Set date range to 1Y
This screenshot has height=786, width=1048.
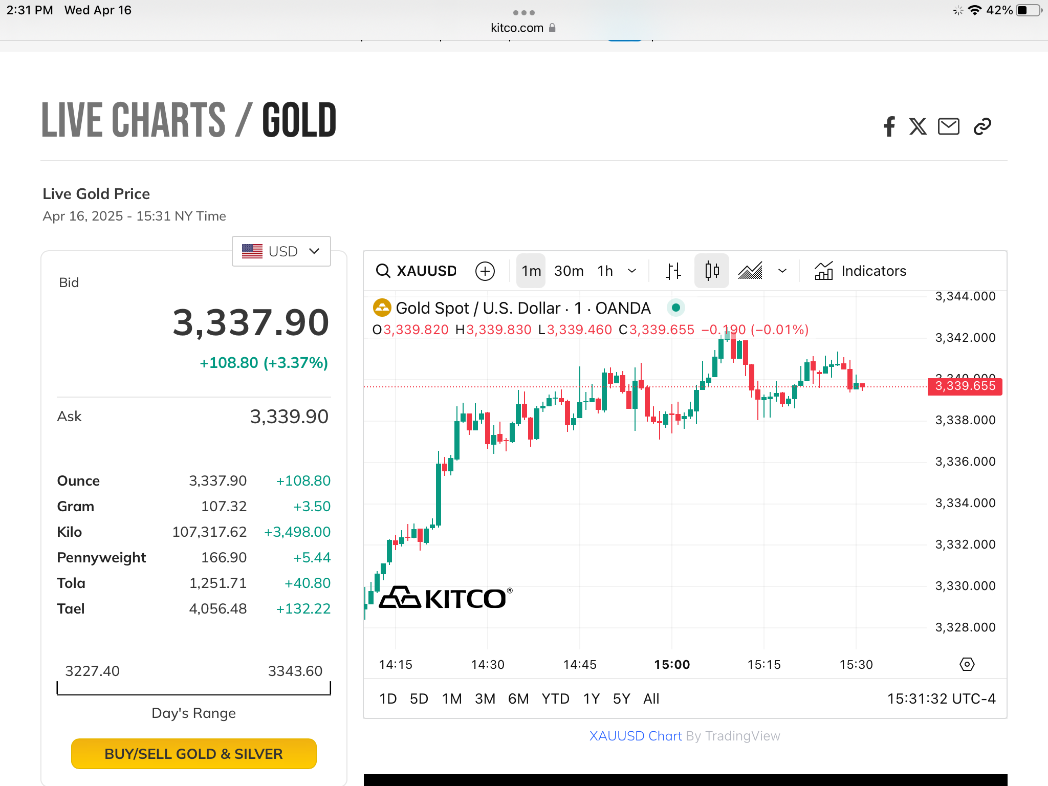592,698
